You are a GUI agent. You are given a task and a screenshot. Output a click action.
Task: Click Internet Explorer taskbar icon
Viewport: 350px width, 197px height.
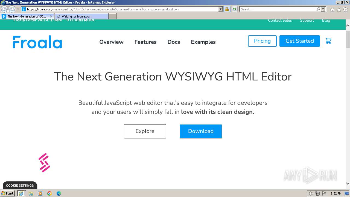click(x=21, y=193)
